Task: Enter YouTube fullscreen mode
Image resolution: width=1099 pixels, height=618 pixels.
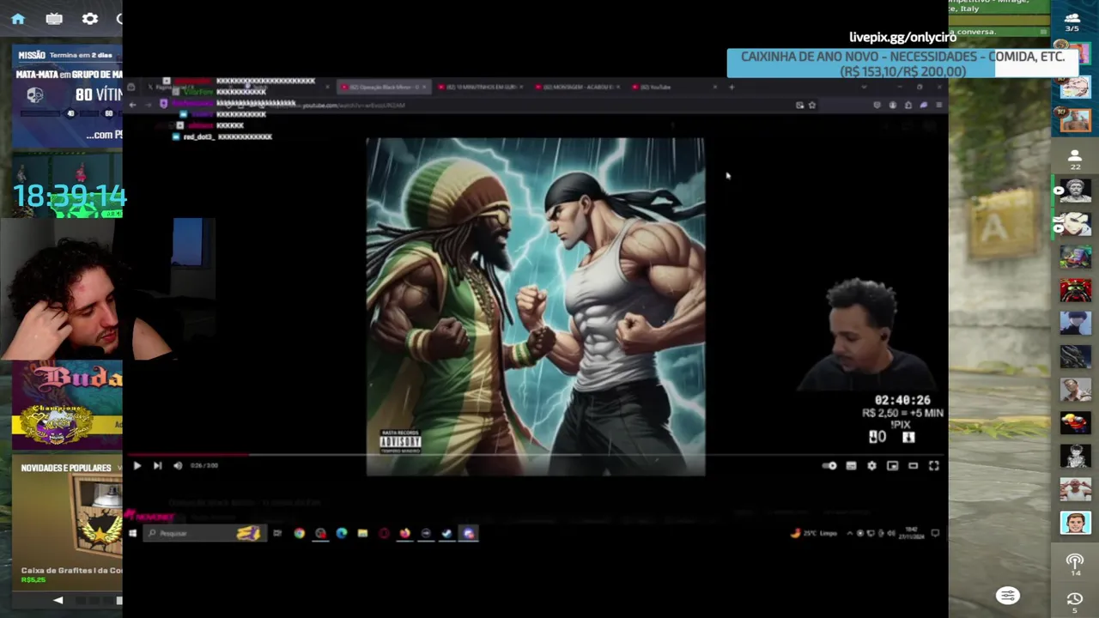Action: click(x=933, y=465)
